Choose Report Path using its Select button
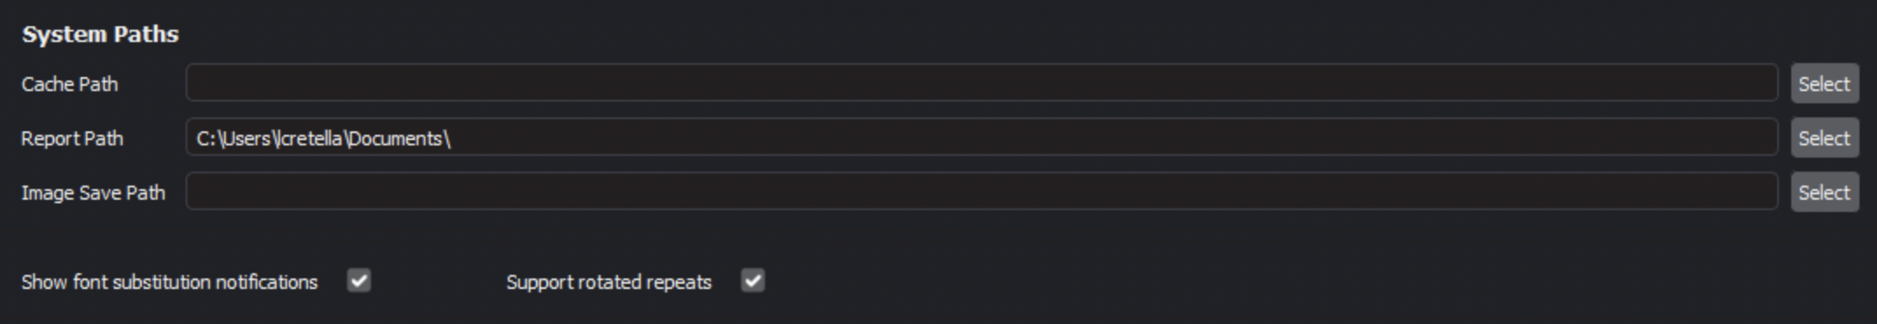Viewport: 1877px width, 324px height. 1824,137
